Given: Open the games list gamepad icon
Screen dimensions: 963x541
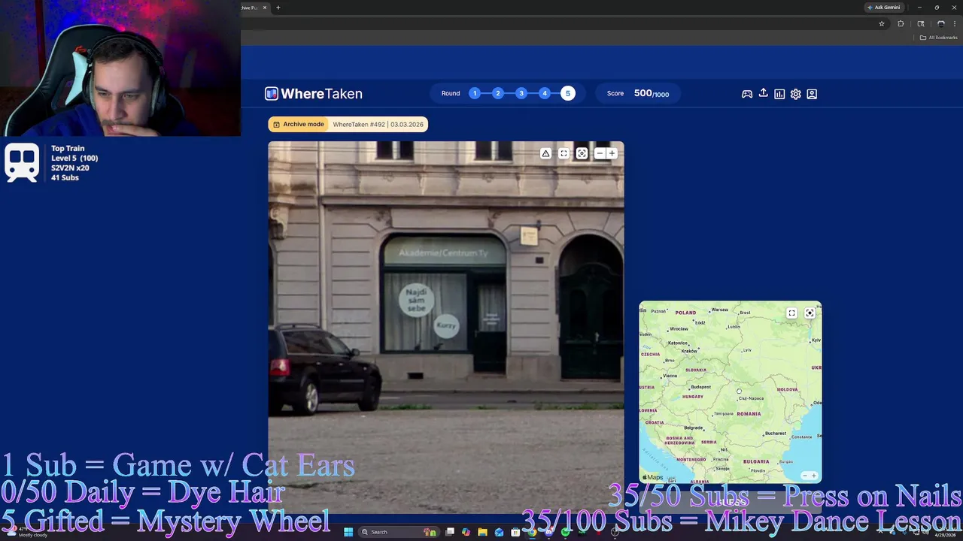Looking at the screenshot, I should point(747,94).
